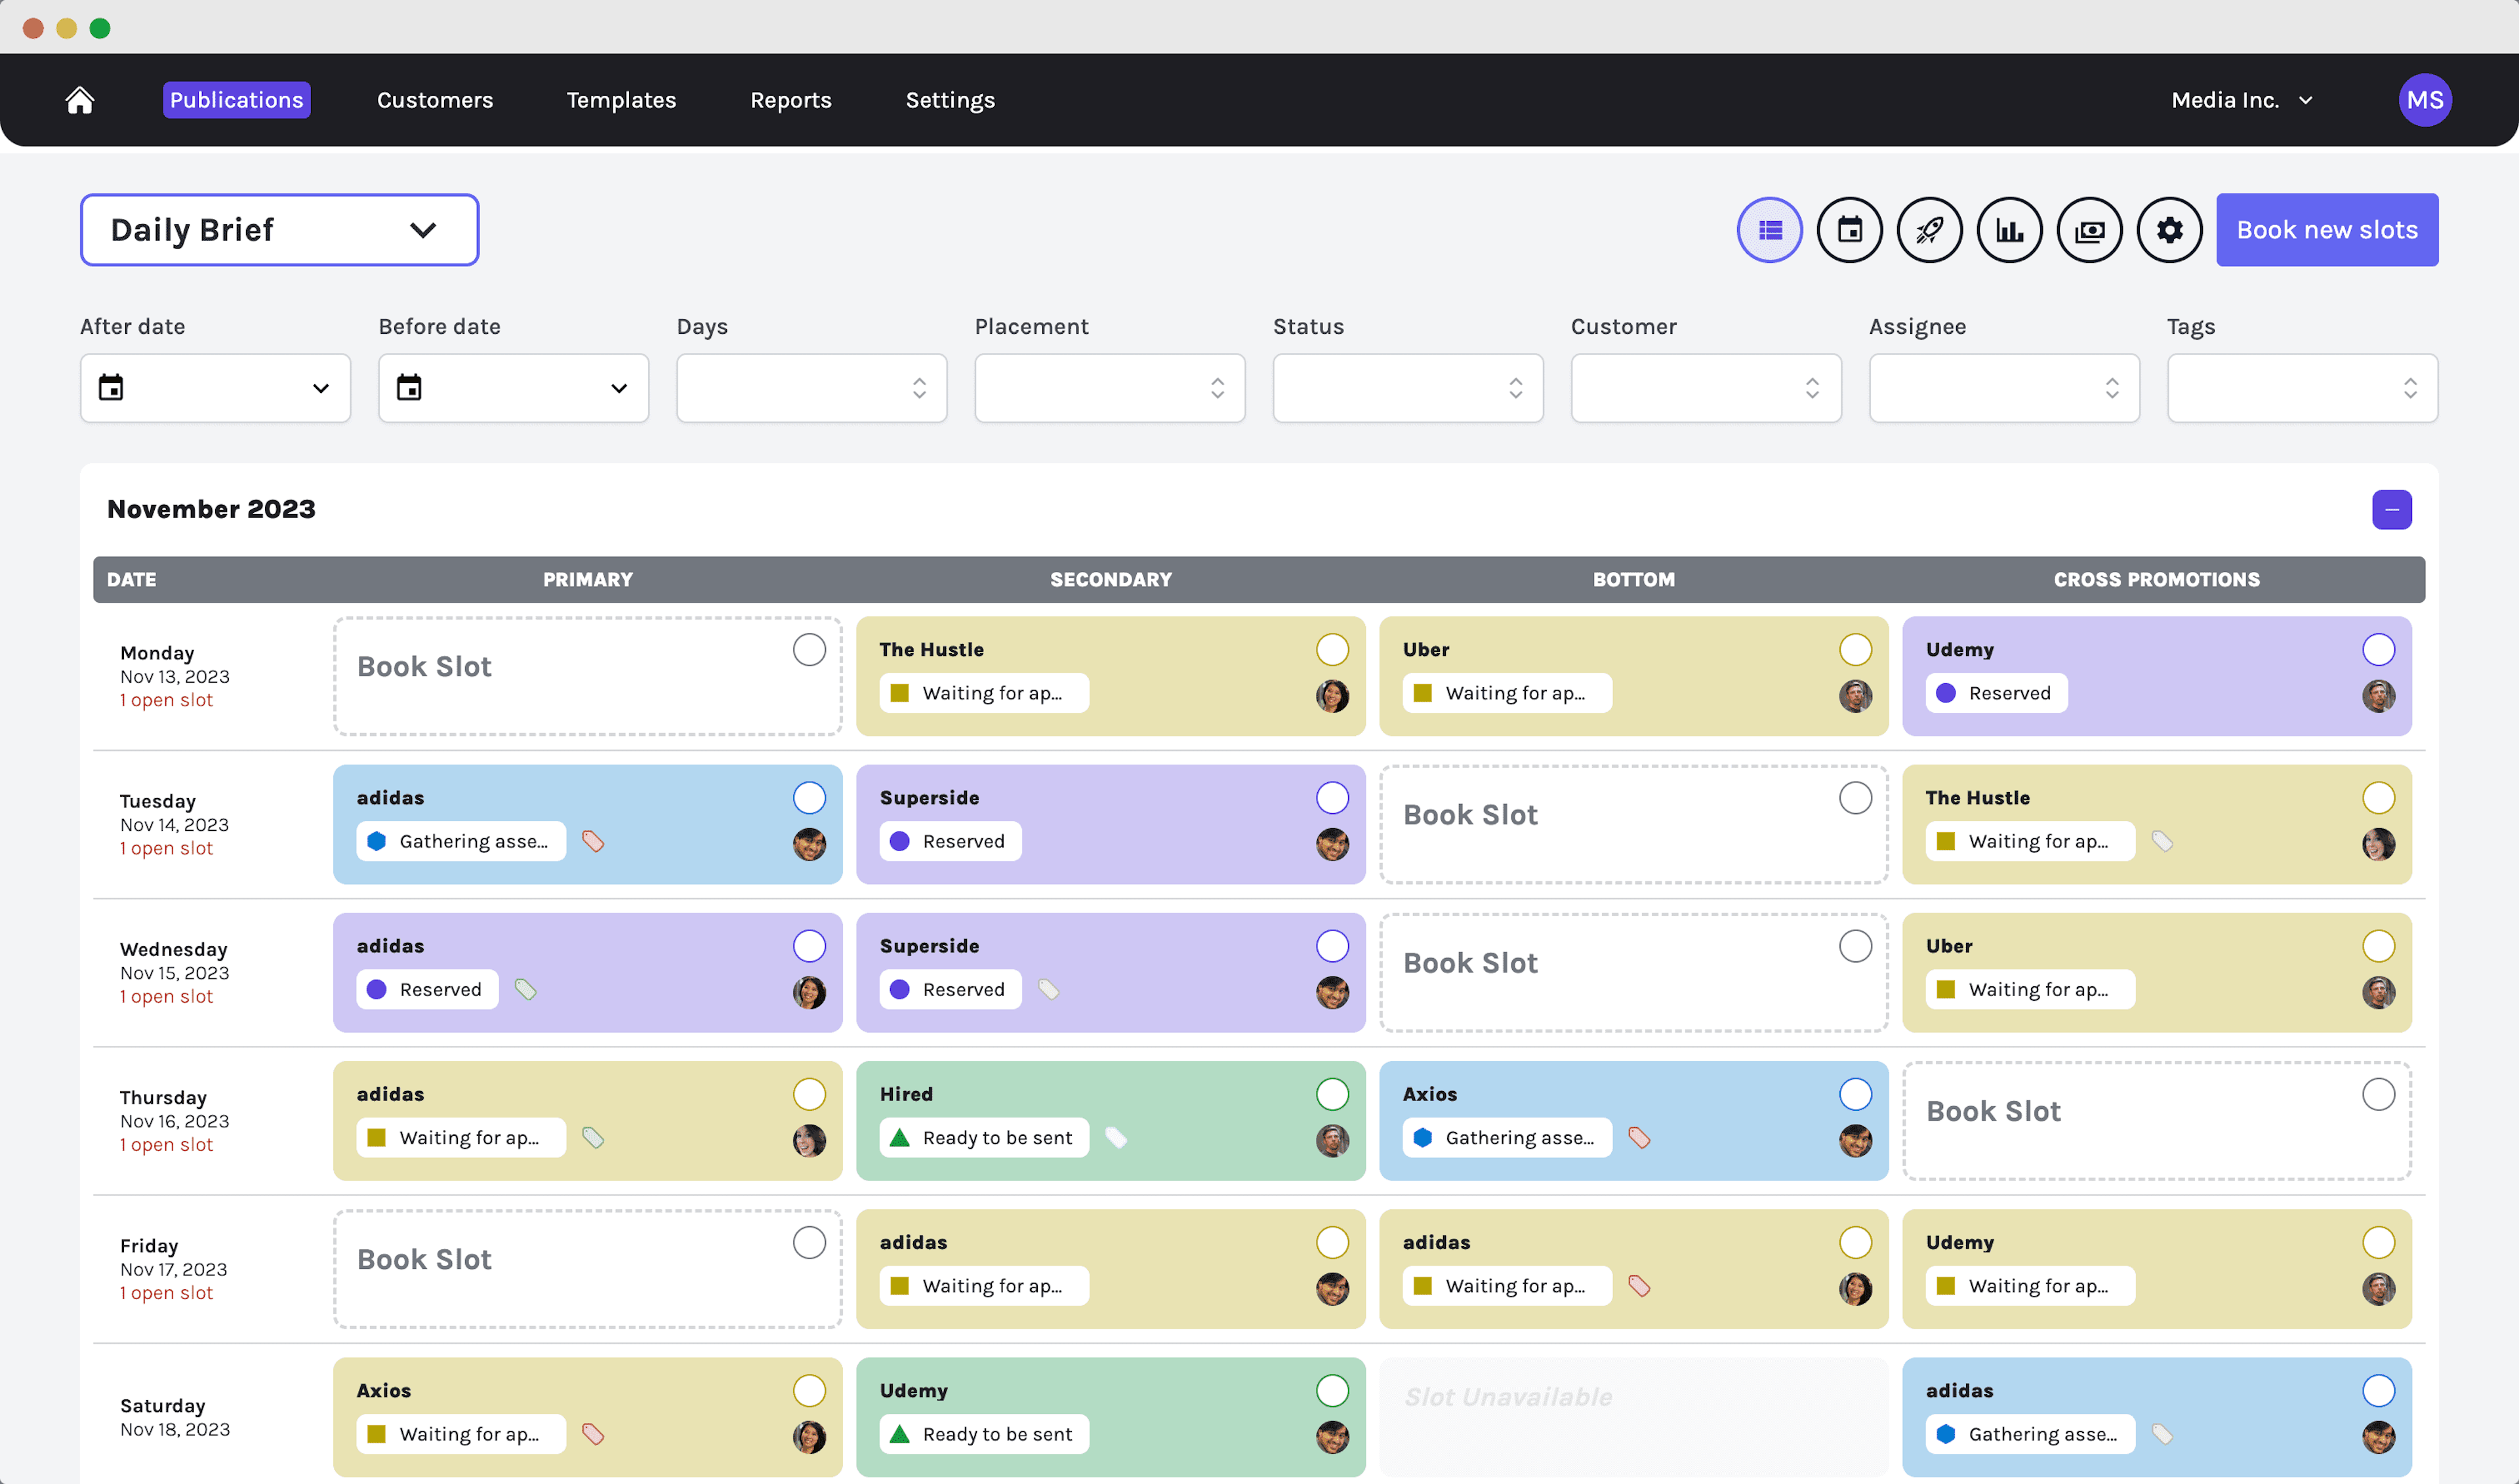Open the Assignee filter dropdown
The height and width of the screenshot is (1484, 2519).
point(2004,387)
